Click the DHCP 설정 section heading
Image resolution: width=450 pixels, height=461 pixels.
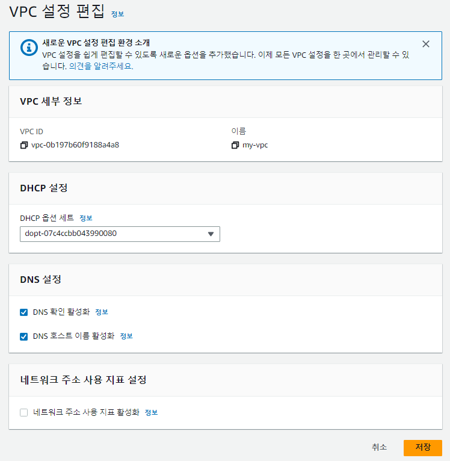[44, 188]
